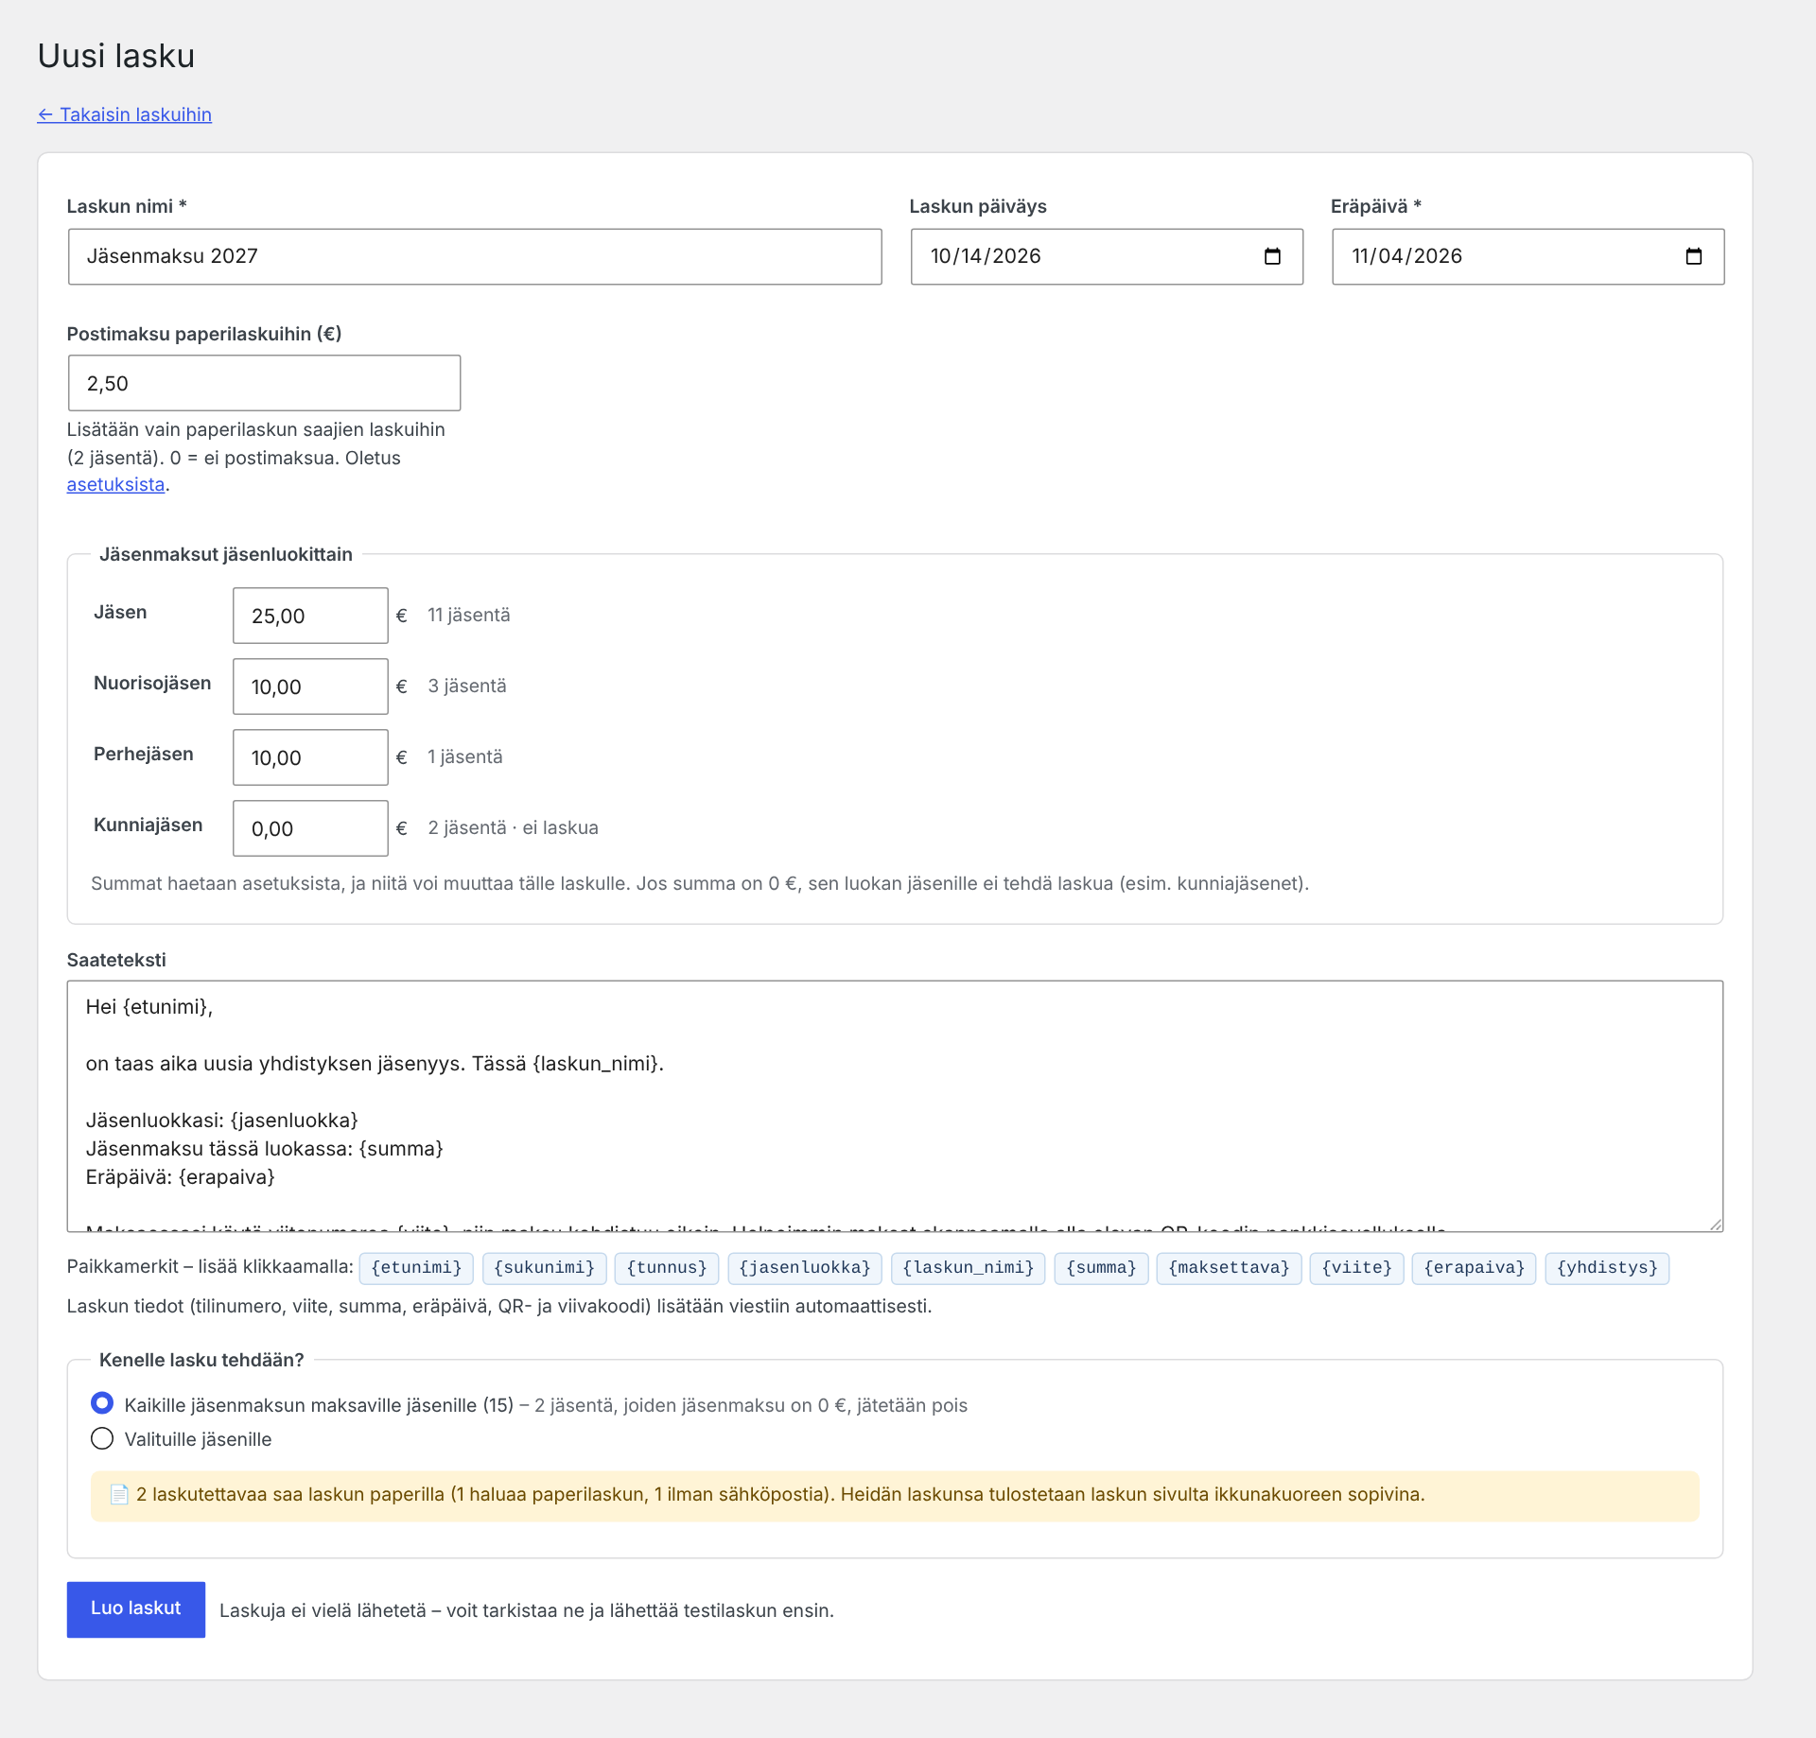Click the Postimaksu paperilaskuihin amount field
The height and width of the screenshot is (1738, 1816).
point(264,383)
